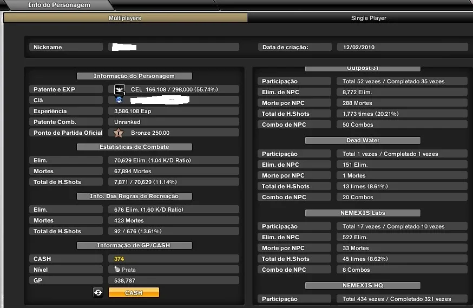
Task: Click the GP label
Action: click(x=38, y=280)
